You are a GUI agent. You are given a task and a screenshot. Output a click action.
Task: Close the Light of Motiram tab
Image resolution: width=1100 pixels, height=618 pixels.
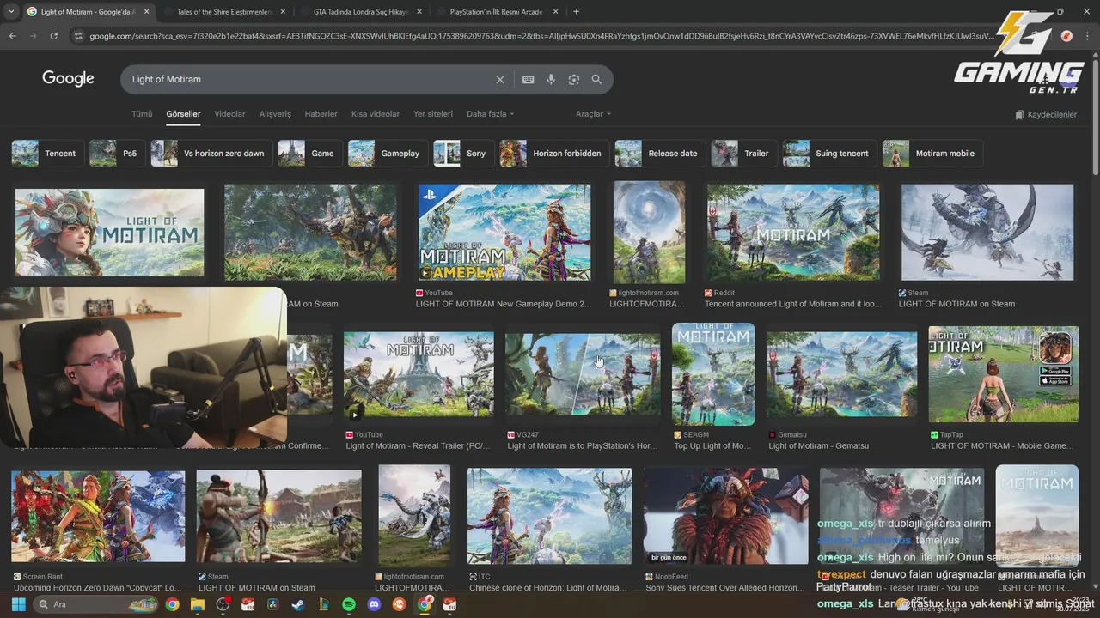(x=146, y=12)
